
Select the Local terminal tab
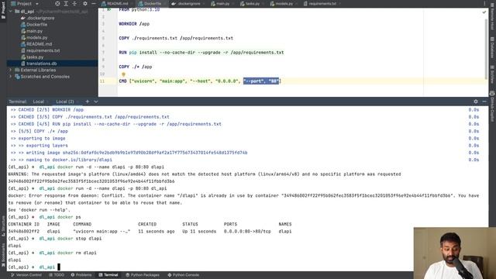click(x=39, y=102)
